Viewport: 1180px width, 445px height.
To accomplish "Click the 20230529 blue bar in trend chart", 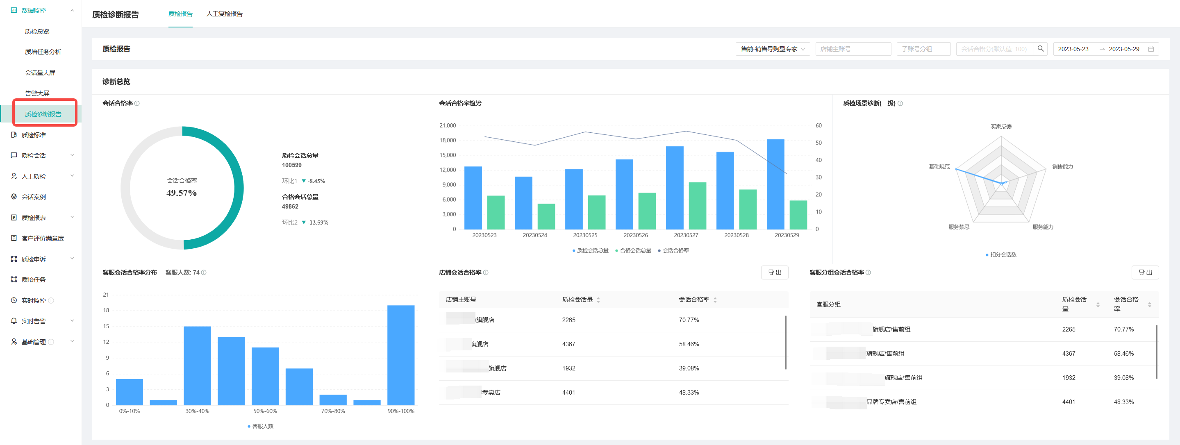I will tap(775, 184).
